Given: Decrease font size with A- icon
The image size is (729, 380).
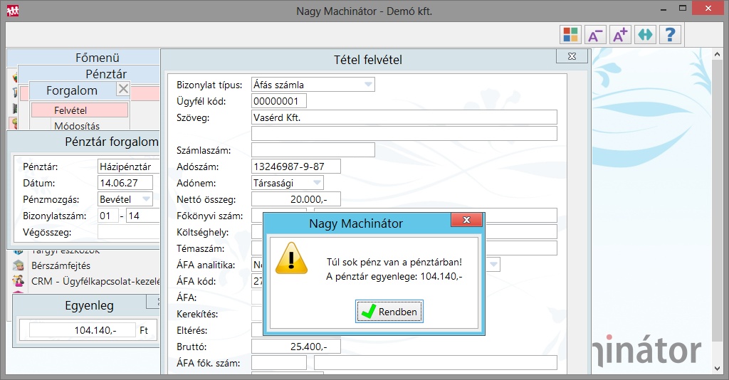Looking at the screenshot, I should click(595, 34).
